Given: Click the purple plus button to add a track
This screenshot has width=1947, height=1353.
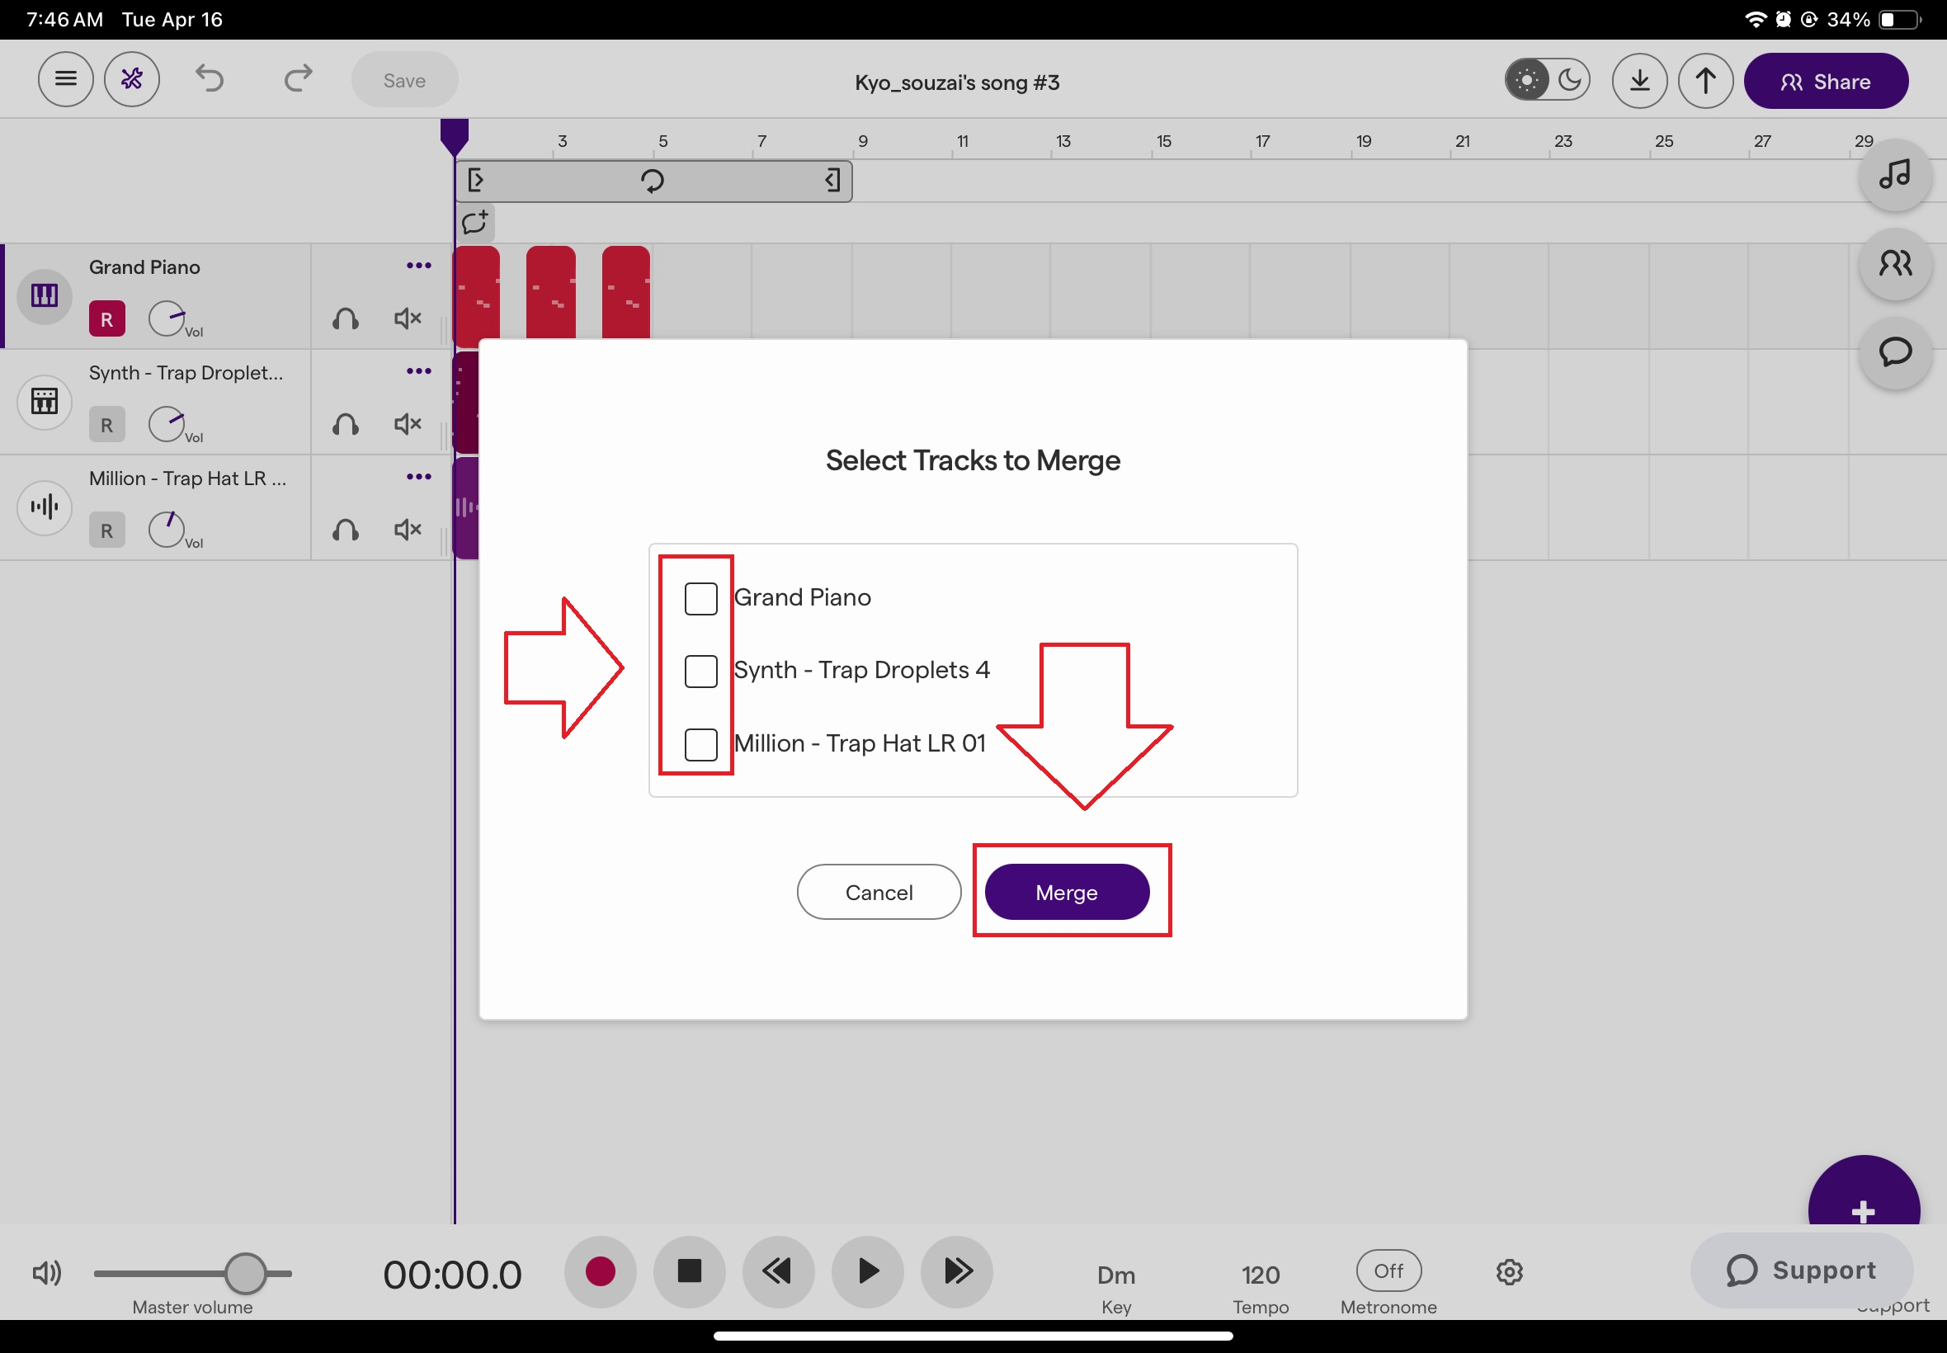Looking at the screenshot, I should [x=1864, y=1209].
